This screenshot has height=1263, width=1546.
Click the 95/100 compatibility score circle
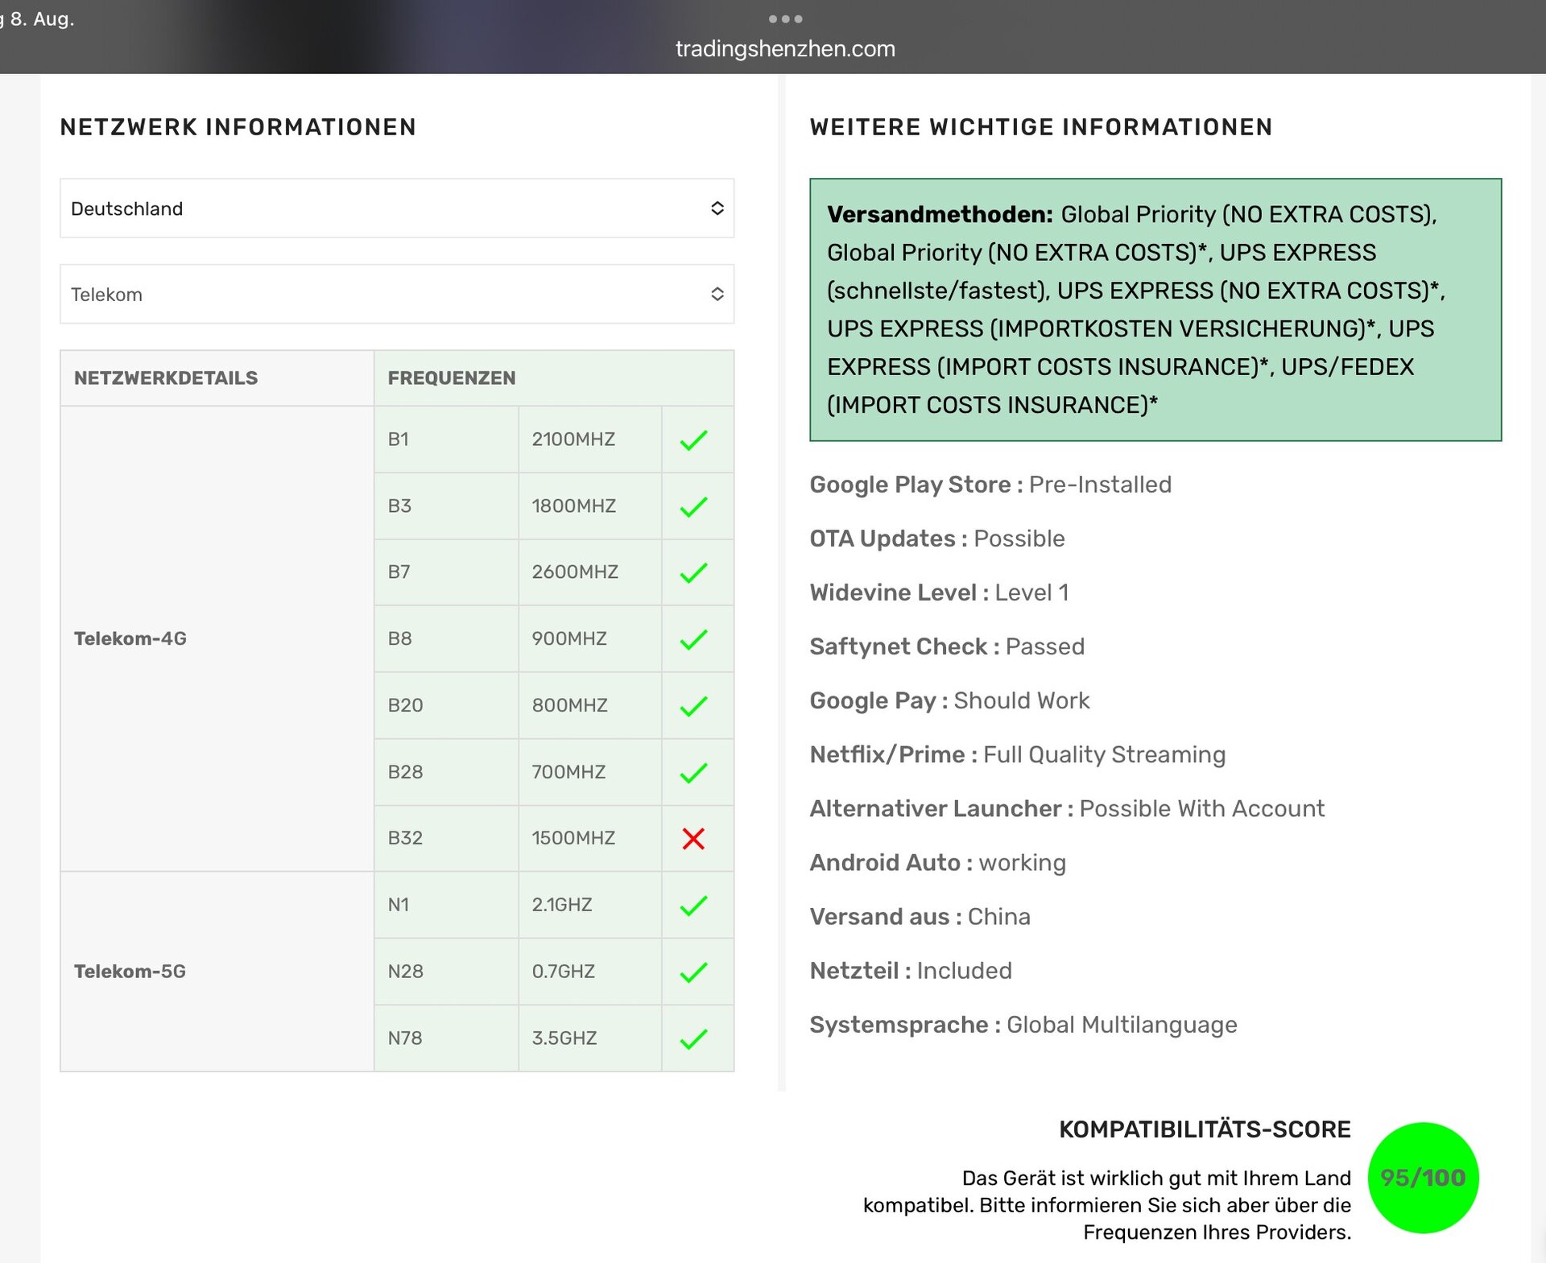(x=1423, y=1178)
